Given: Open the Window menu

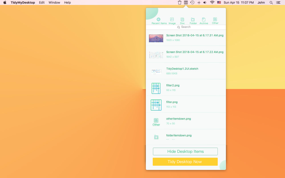Looking at the screenshot, I should (55, 2).
